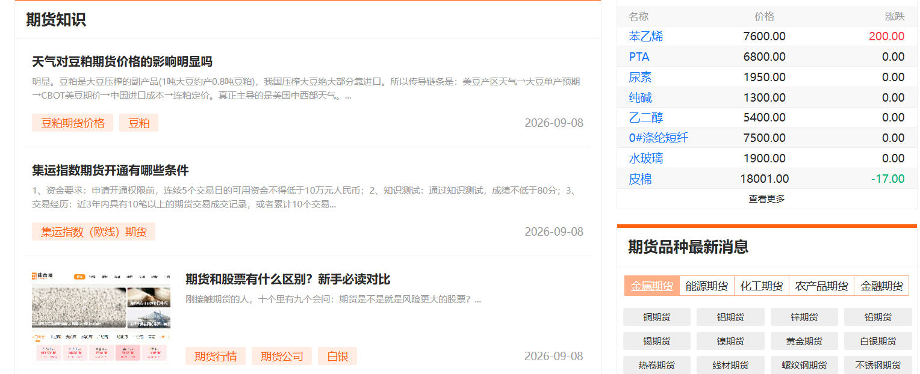
Task: Click the date of the 集运指数 article
Action: pyautogui.click(x=554, y=231)
